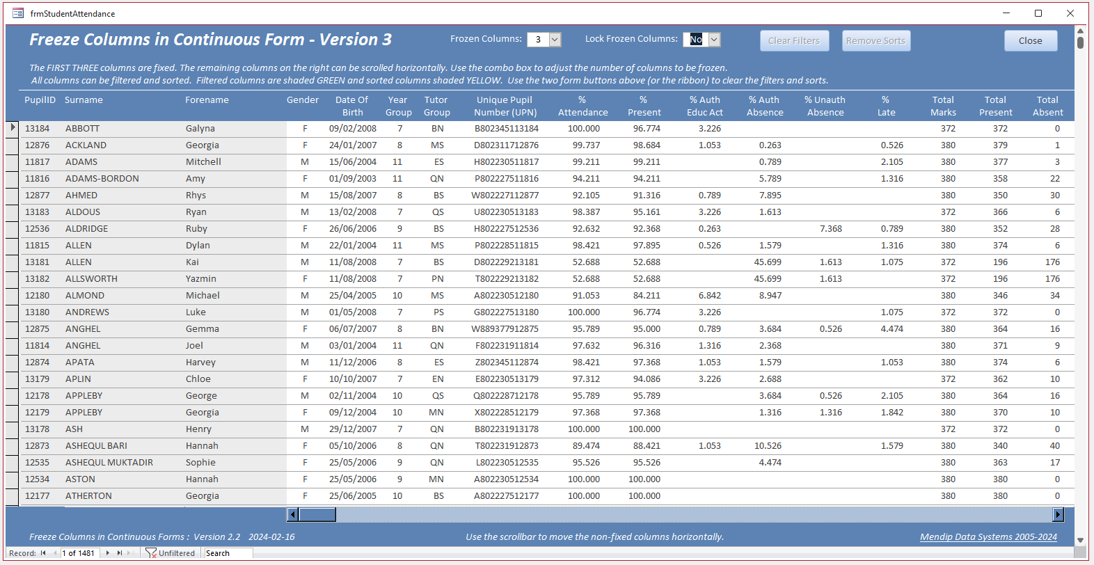Click the Remove Sorts button
Image resolution: width=1094 pixels, height=565 pixels.
tap(876, 40)
